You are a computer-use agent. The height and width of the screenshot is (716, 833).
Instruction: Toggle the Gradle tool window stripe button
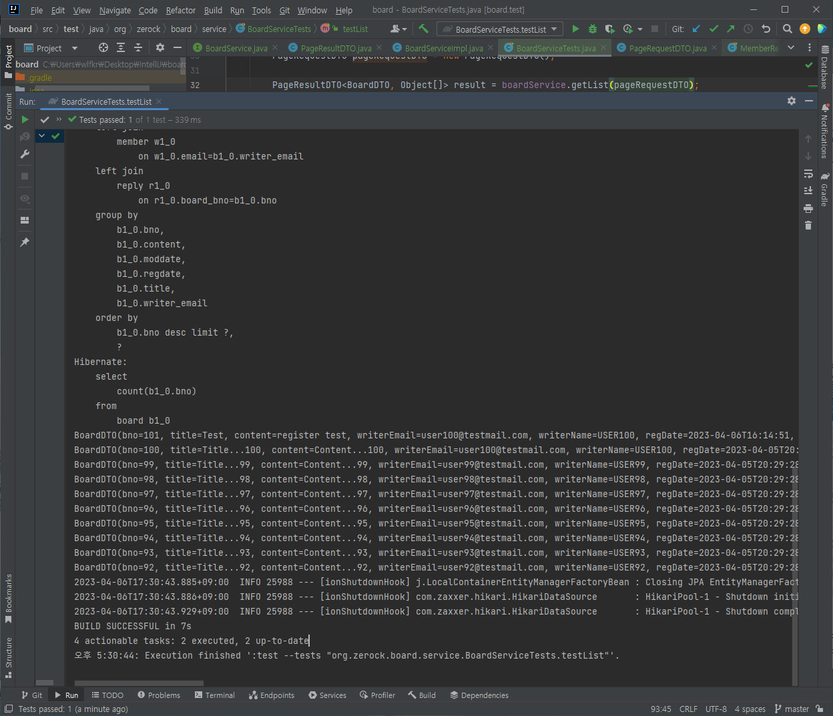825,189
